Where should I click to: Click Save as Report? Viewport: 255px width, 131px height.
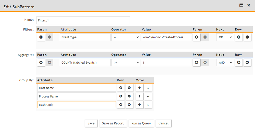(x=113, y=123)
